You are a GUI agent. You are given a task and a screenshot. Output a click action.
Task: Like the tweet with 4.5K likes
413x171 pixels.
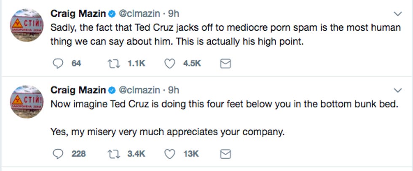(169, 63)
